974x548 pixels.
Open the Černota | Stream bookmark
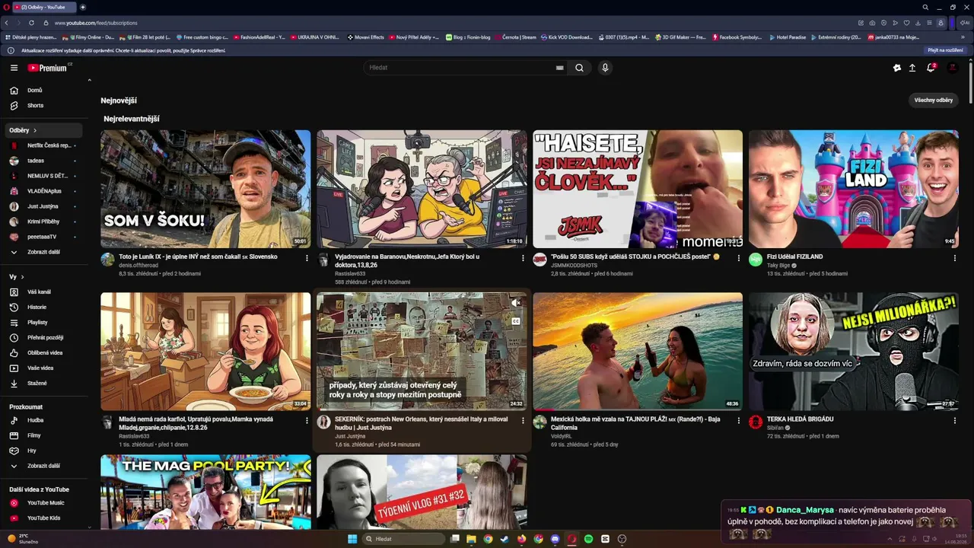tap(514, 37)
